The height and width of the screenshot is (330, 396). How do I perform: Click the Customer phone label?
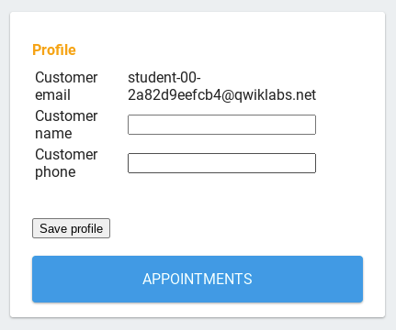(x=66, y=163)
